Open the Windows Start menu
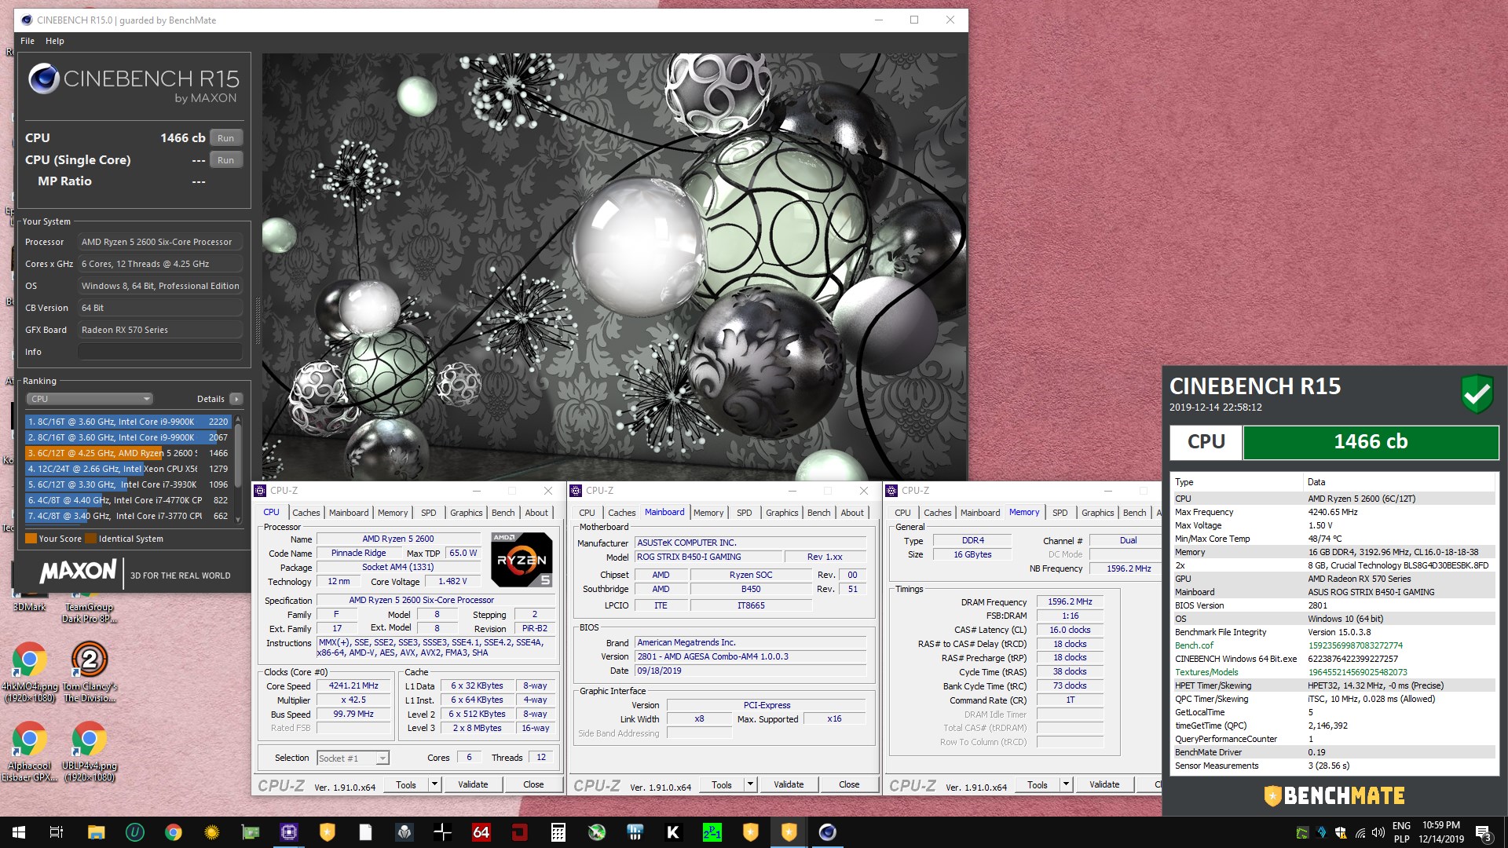Viewport: 1508px width, 848px height. click(x=19, y=832)
